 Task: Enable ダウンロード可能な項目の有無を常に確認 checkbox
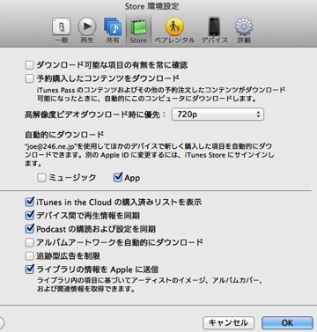29,65
